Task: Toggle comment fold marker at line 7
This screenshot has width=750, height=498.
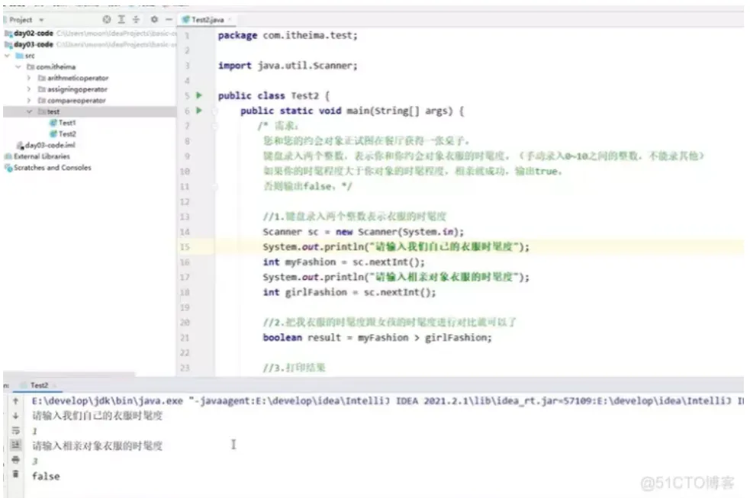Action: tap(214, 126)
